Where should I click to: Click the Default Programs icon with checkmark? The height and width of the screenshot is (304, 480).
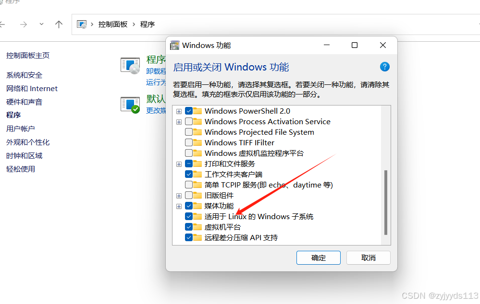pos(130,105)
